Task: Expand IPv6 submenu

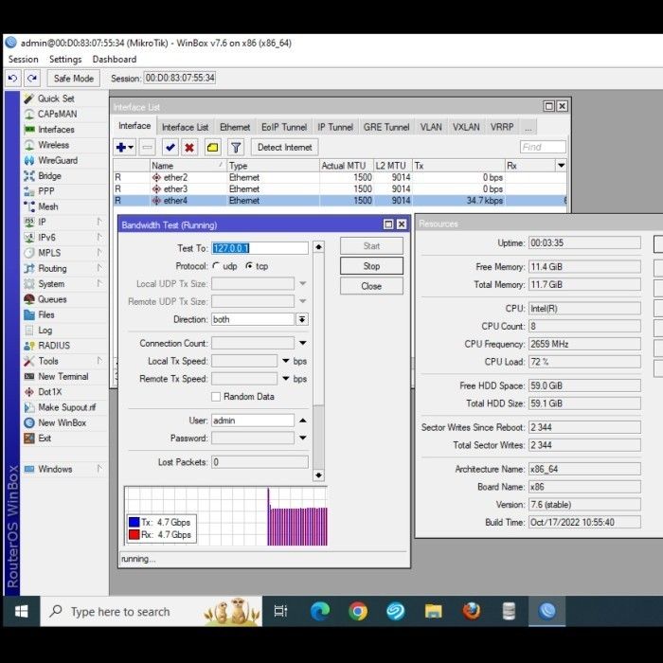Action: click(x=99, y=237)
